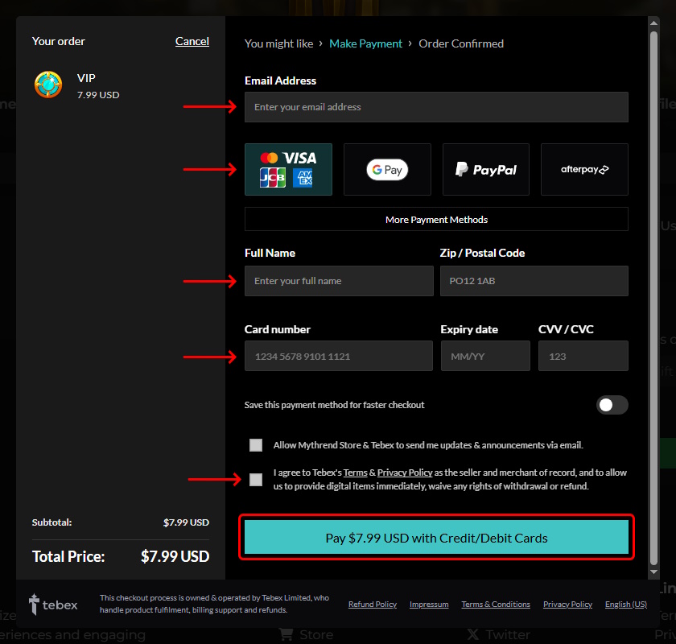Screen dimensions: 676x644
Task: Open the English (US) language selector
Action: pos(626,605)
